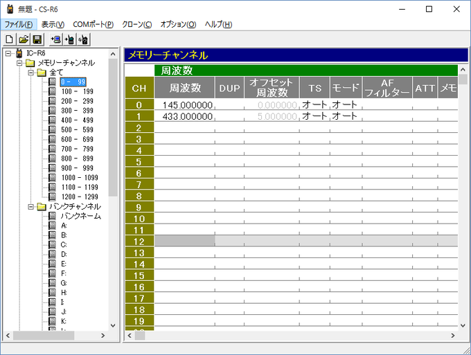Click the Save floppy disk icon
471x355 pixels.
click(x=37, y=39)
